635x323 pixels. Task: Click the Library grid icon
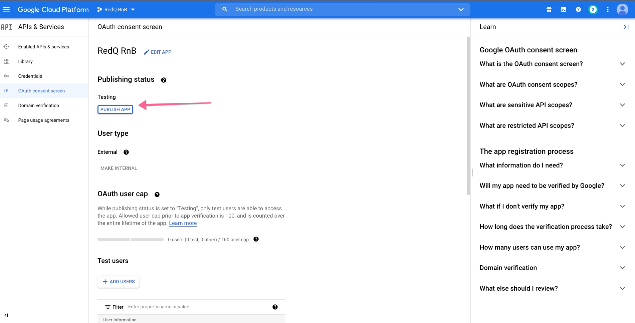pos(6,61)
